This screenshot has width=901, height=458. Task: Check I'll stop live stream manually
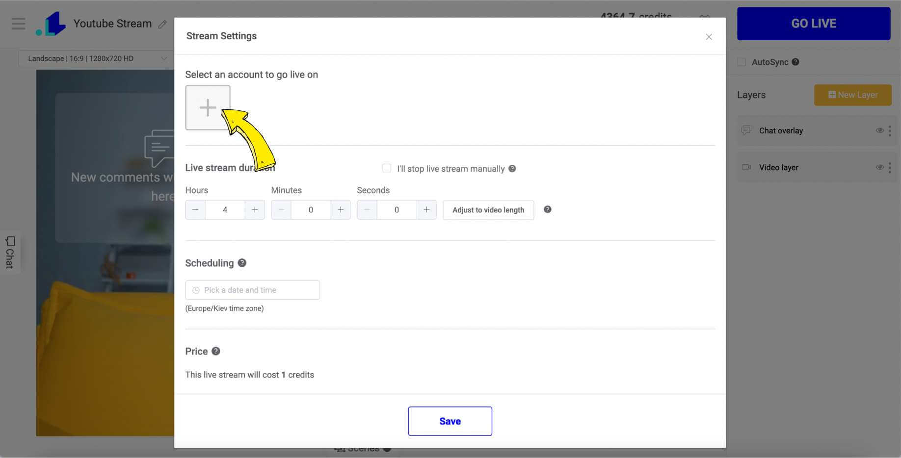tap(387, 168)
